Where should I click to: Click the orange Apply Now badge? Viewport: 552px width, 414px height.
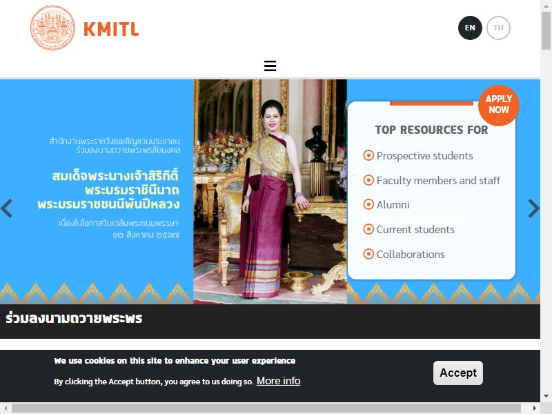click(x=498, y=105)
